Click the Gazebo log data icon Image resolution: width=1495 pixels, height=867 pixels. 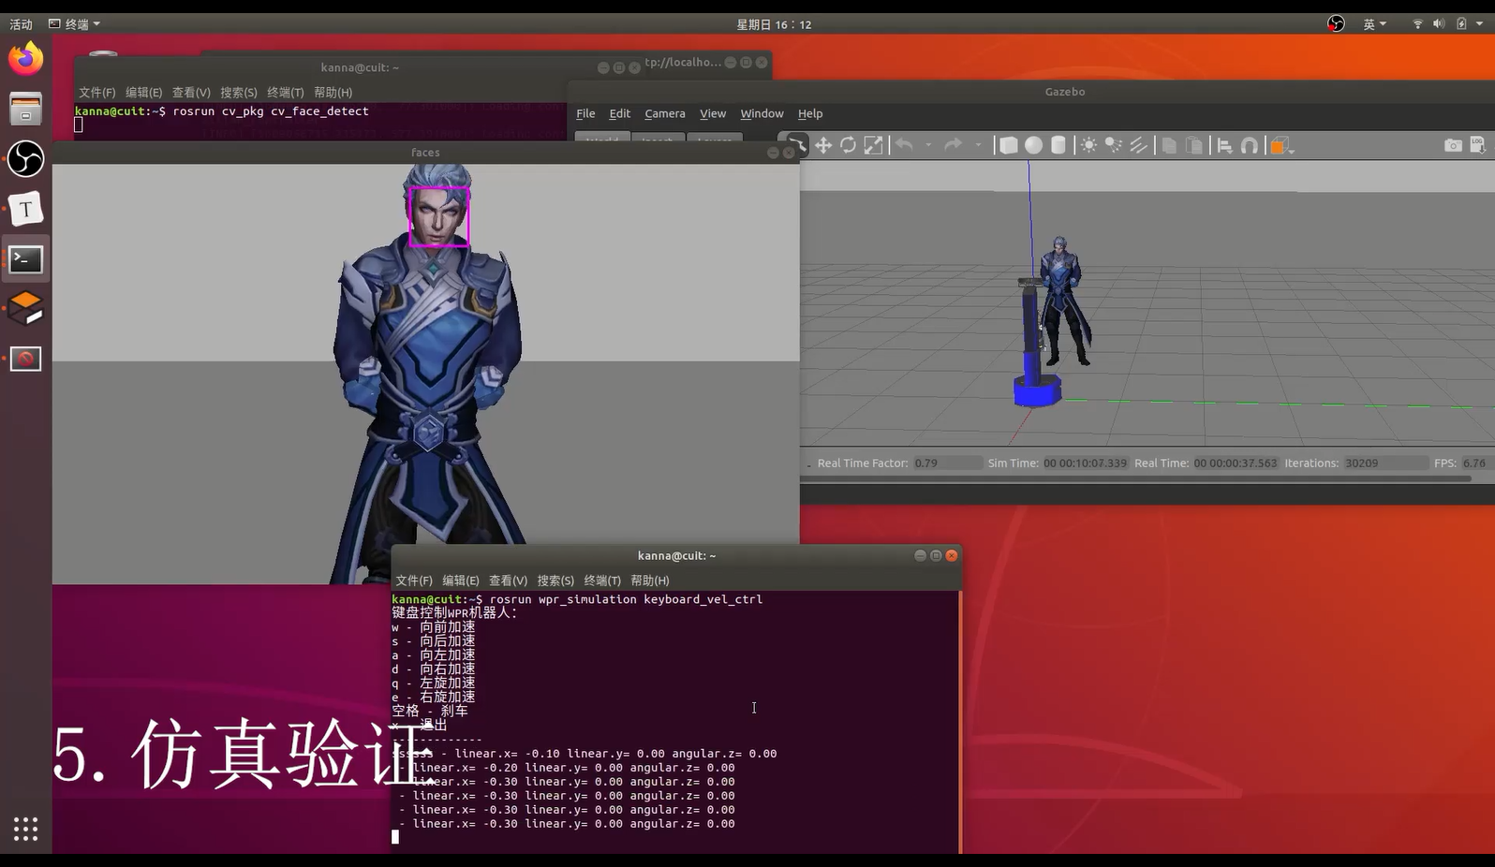[x=1478, y=145]
